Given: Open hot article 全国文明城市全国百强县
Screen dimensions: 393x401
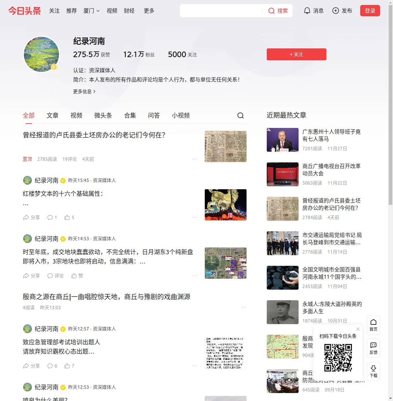Looking at the screenshot, I should 332,273.
